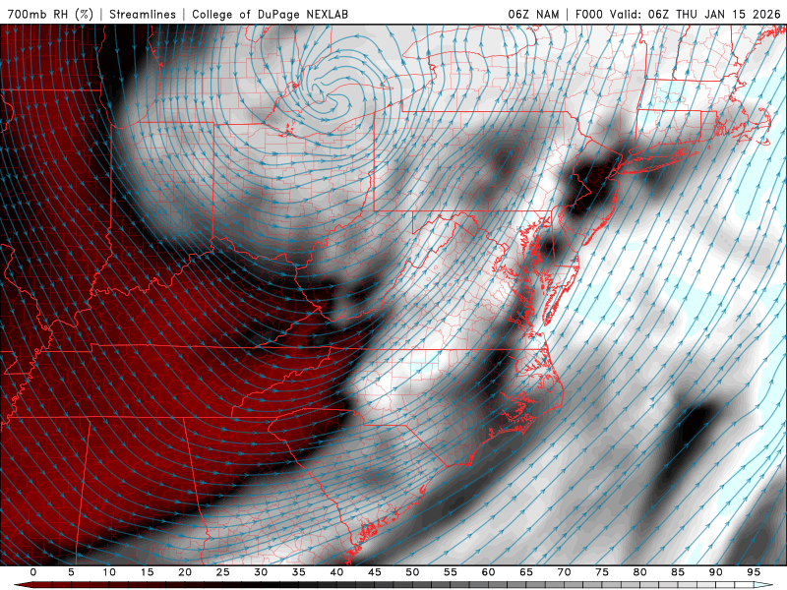Click "College of DuPage NEXLAB" header text

(270, 14)
